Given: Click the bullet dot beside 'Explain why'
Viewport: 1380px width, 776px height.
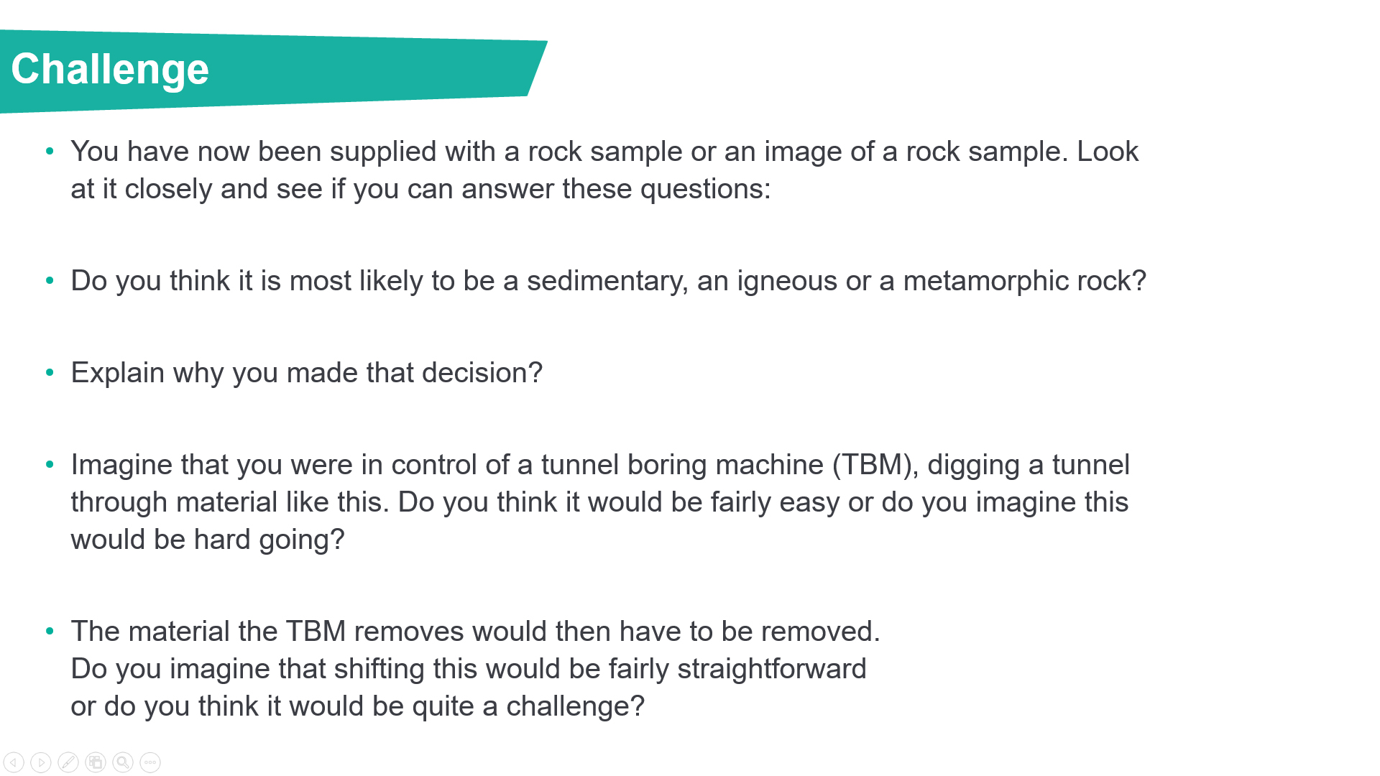Looking at the screenshot, I should 50,373.
